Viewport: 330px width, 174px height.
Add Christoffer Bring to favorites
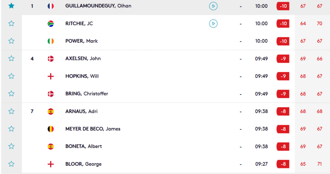[x=12, y=93]
